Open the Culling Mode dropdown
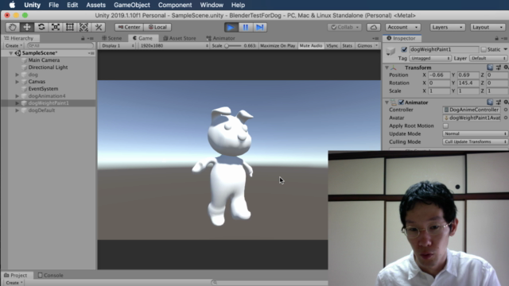 tap(475, 141)
